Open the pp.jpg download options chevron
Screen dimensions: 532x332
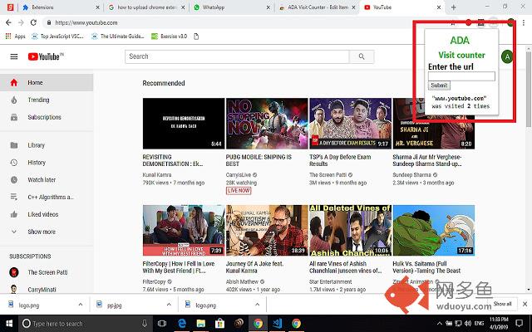click(x=169, y=305)
